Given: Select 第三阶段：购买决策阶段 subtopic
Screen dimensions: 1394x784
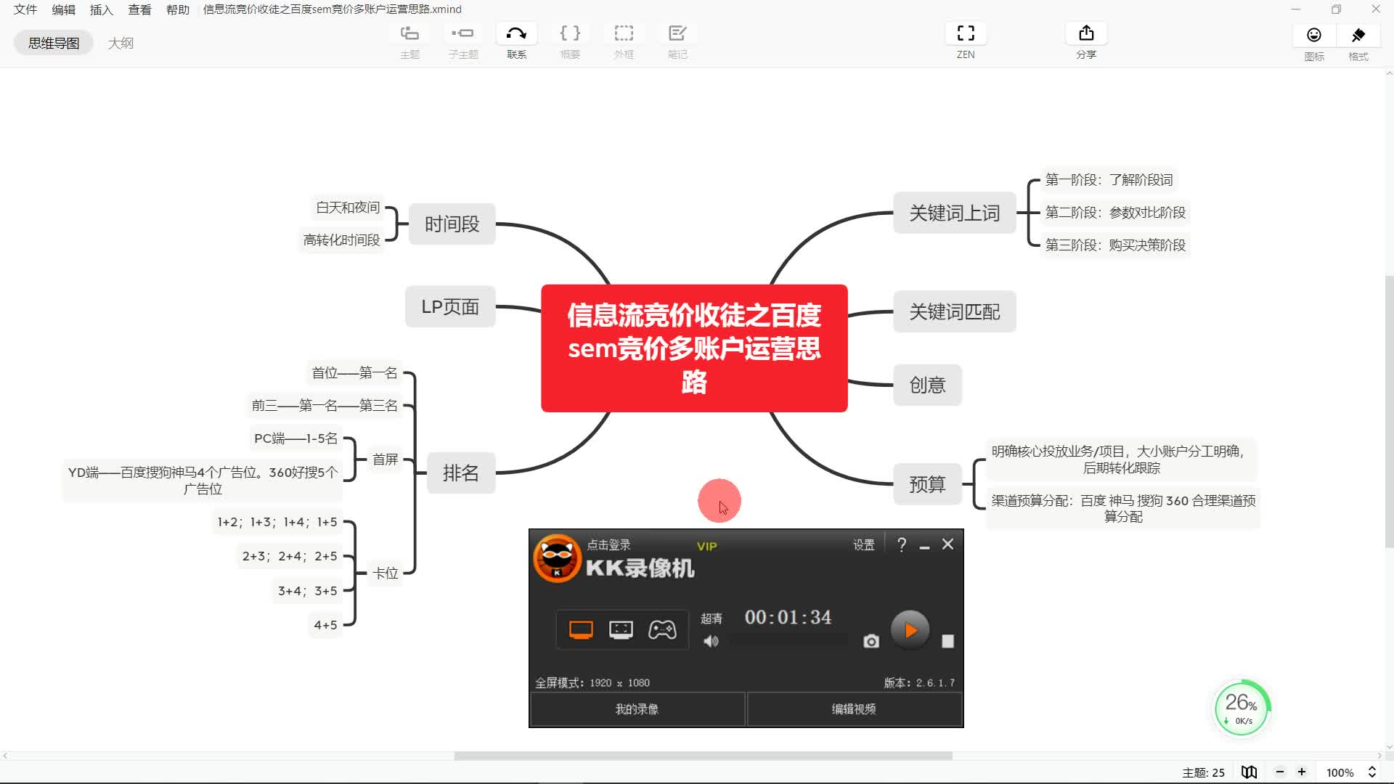Looking at the screenshot, I should 1115,245.
